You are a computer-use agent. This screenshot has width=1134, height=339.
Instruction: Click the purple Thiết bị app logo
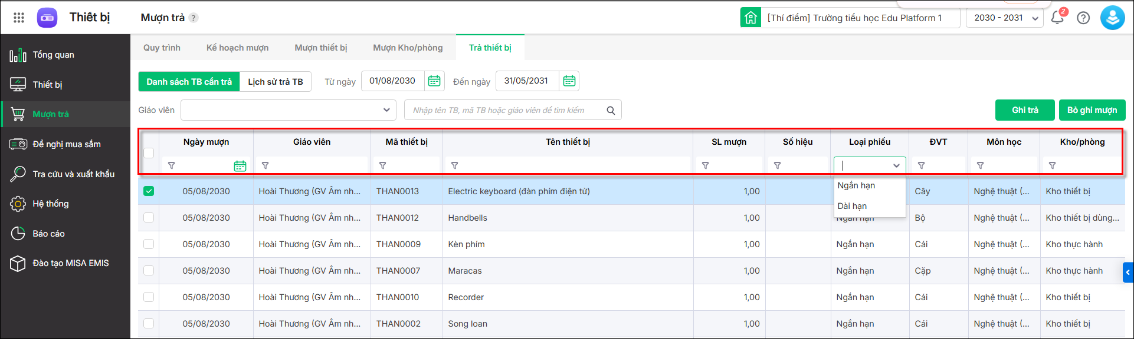click(x=47, y=18)
